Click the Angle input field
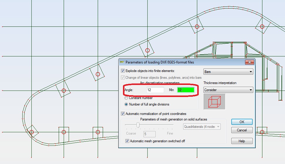 155,90
